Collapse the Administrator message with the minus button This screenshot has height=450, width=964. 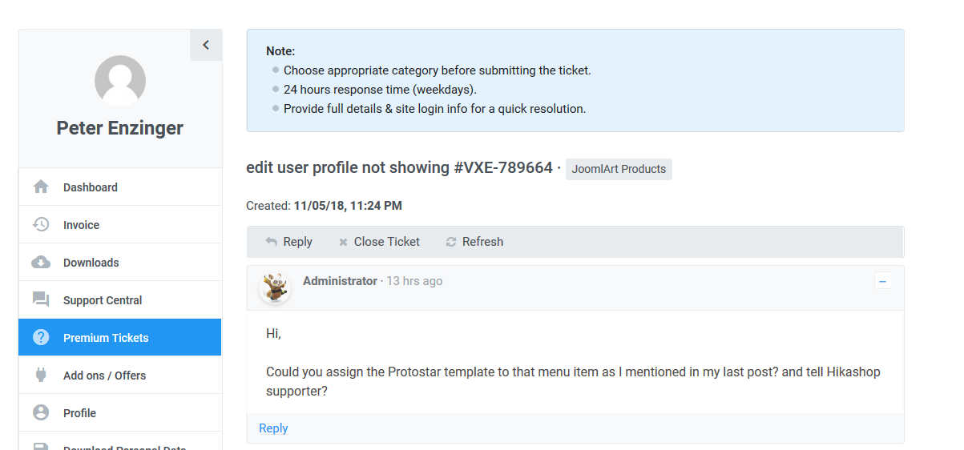pyautogui.click(x=882, y=281)
